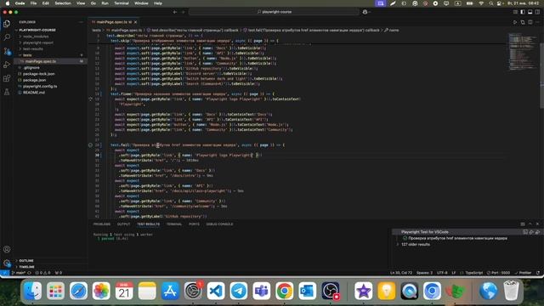Screen dimensions: 544x306
Task: Click the main branch indicator in status bar
Action: [19, 273]
